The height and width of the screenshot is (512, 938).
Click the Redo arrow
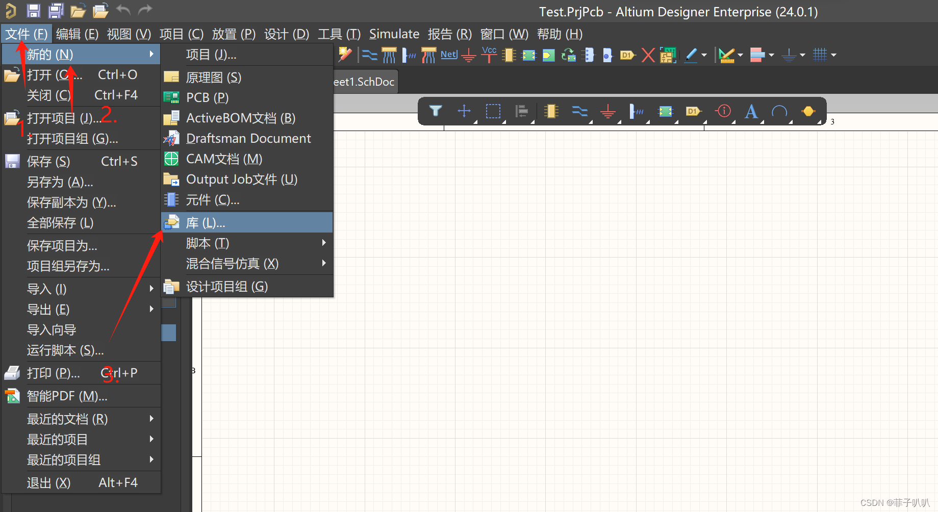145,10
